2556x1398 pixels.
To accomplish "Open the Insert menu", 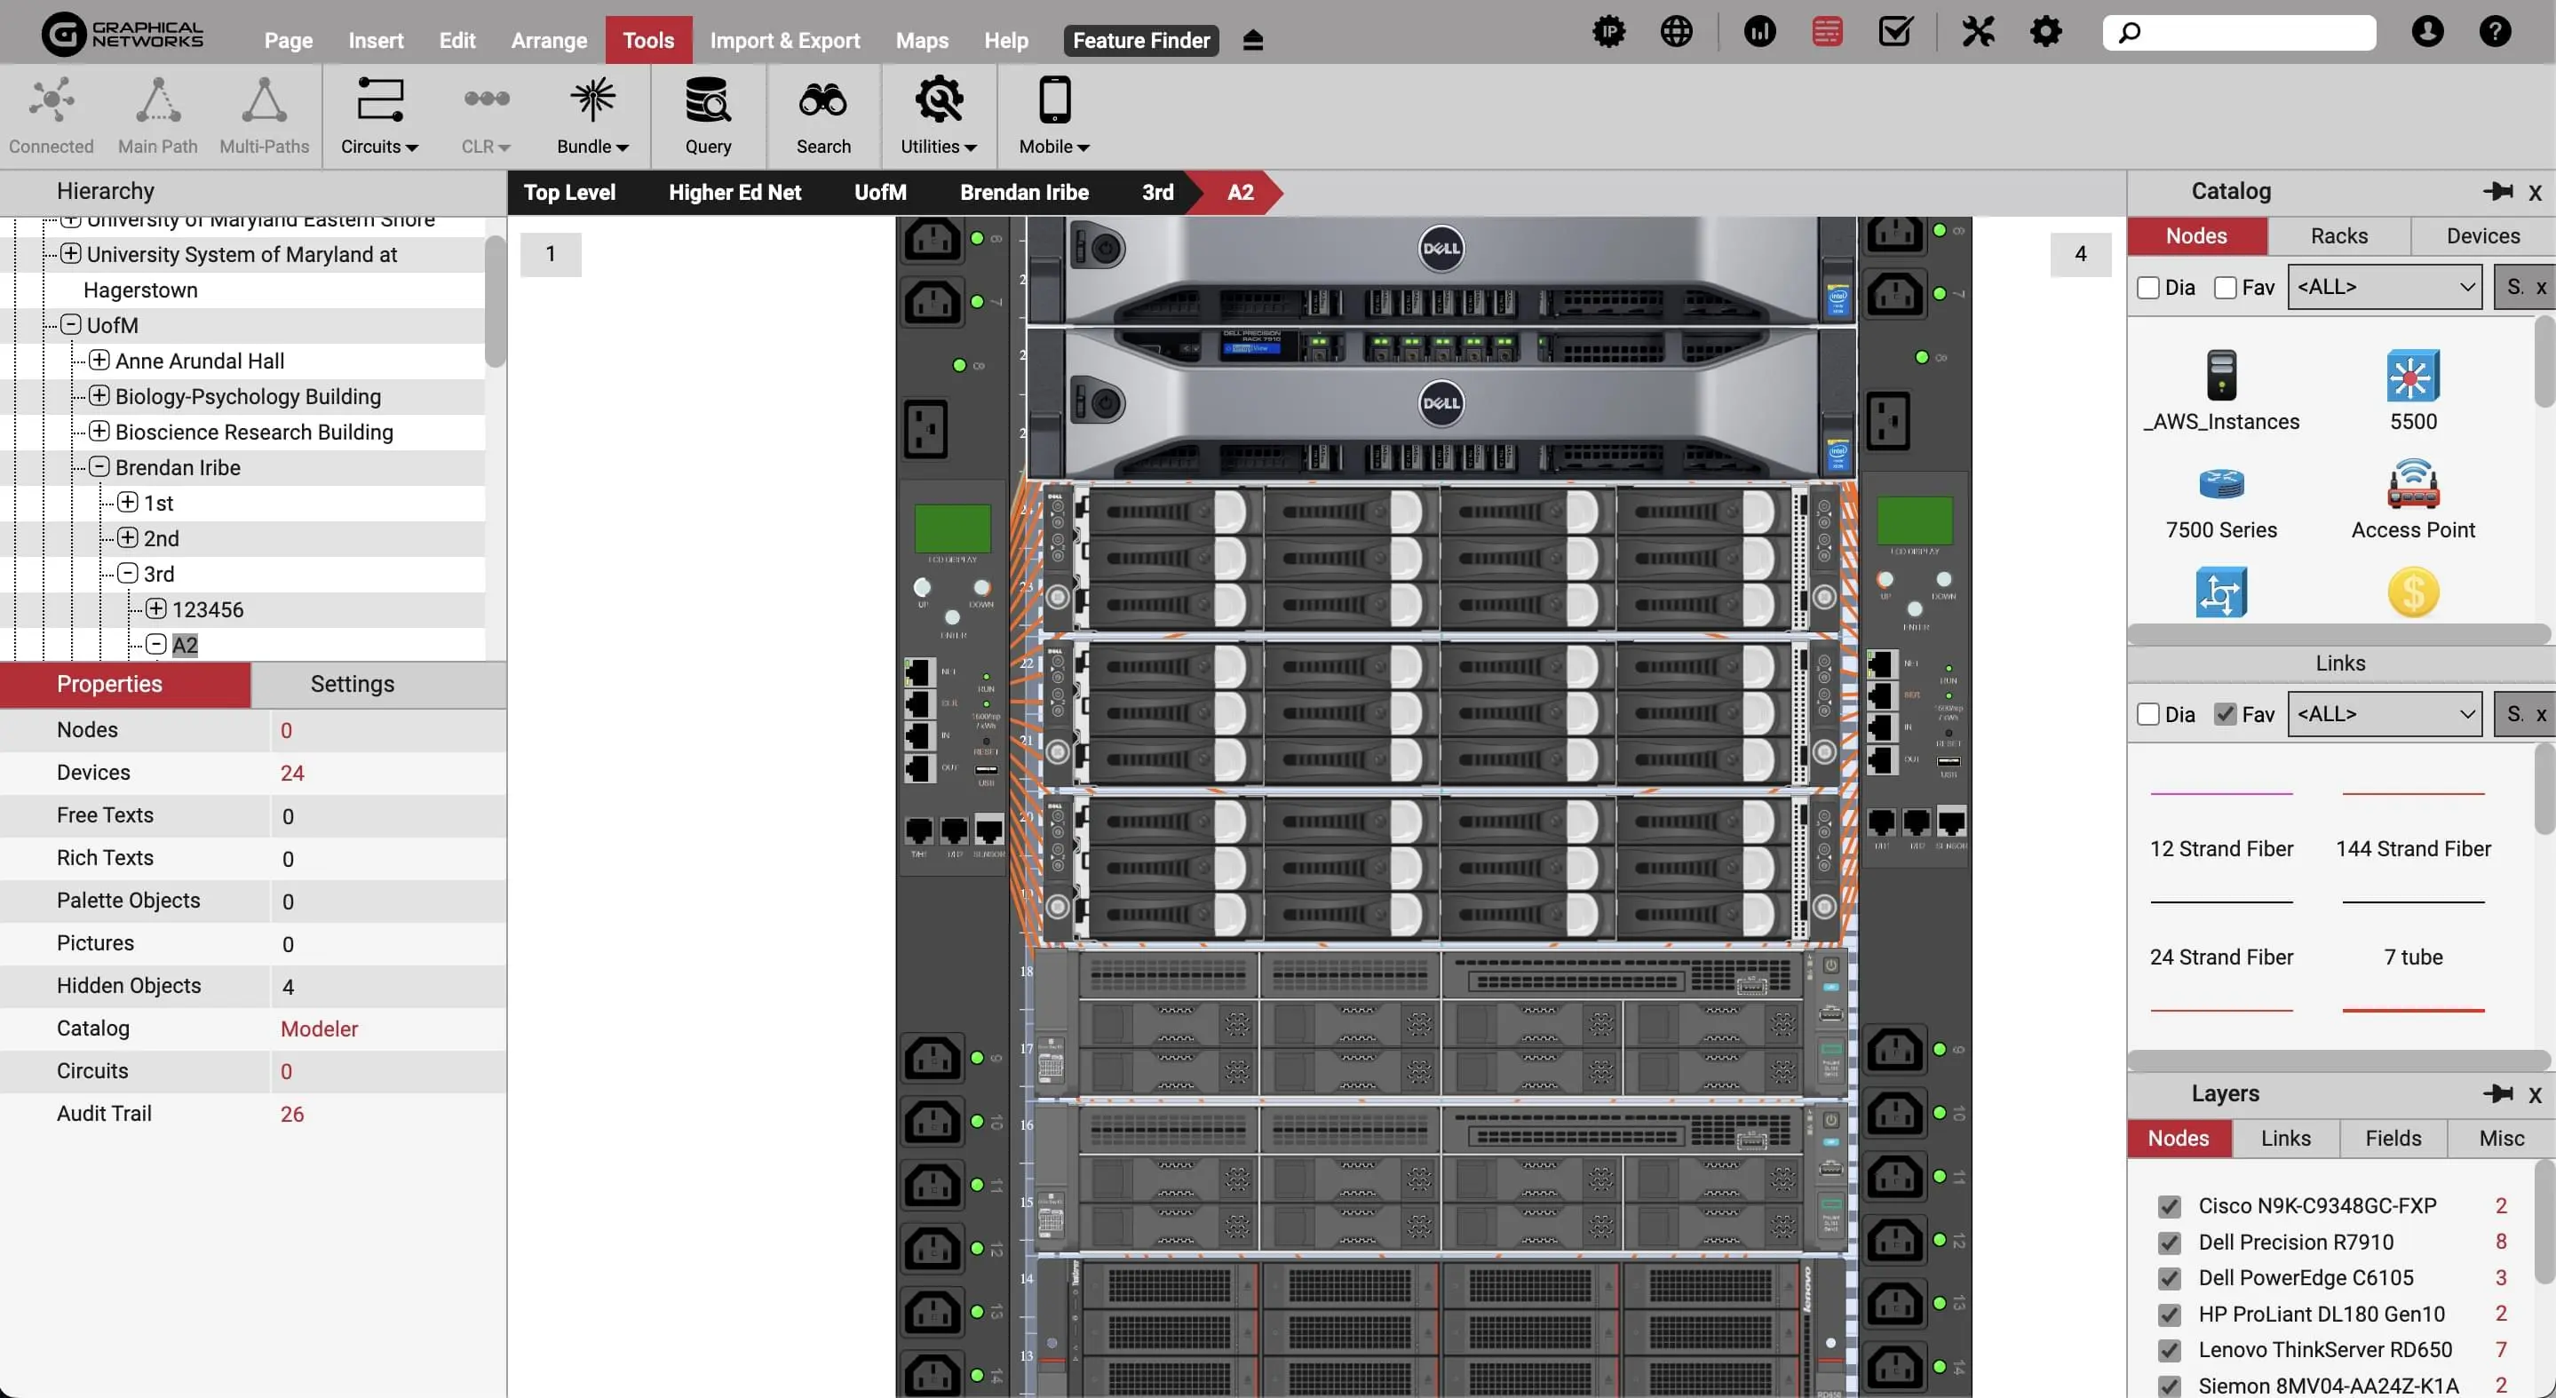I will 375,40.
